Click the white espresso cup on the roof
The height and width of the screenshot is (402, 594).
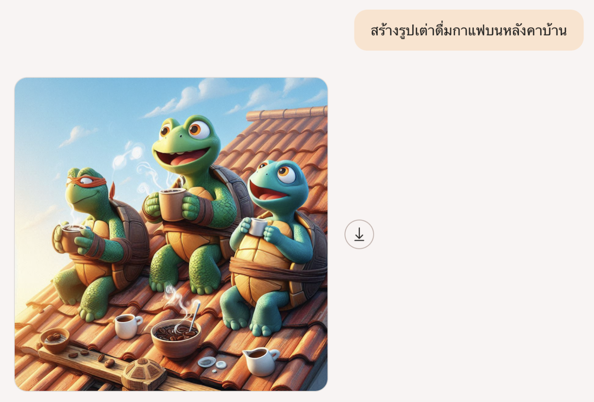(128, 326)
